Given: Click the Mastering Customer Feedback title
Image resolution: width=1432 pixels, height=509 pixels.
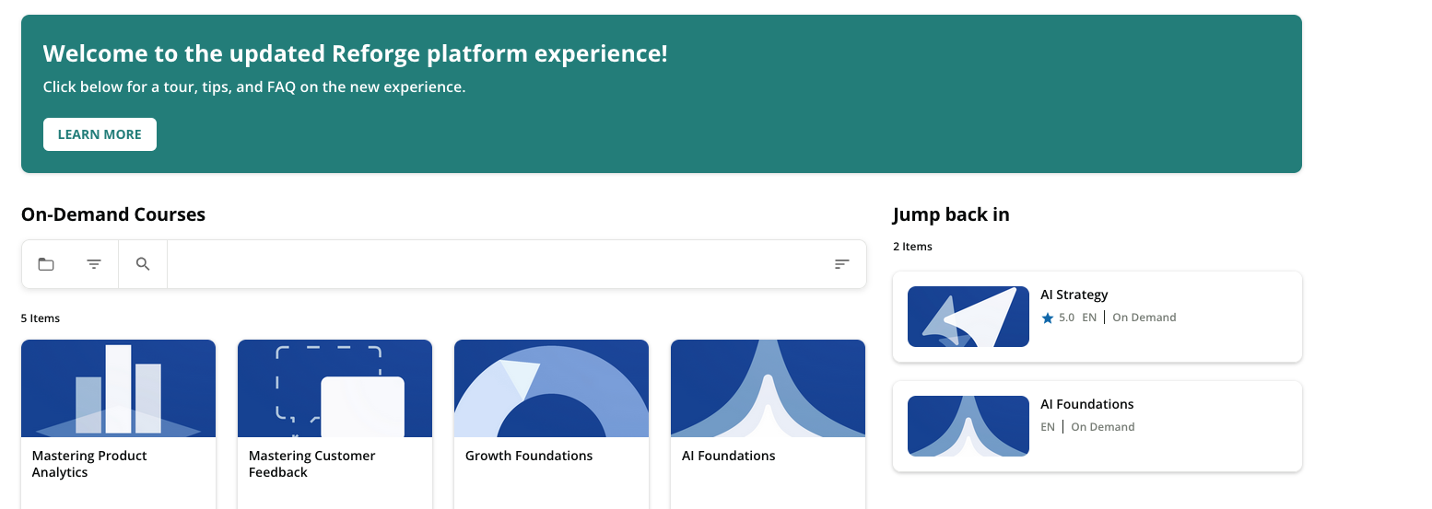Looking at the screenshot, I should pyautogui.click(x=312, y=464).
